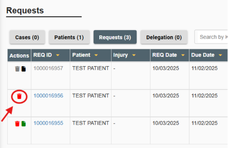Open the black document icon for request 1000016957
Viewport: 228px width, 148px height.
pos(23,68)
